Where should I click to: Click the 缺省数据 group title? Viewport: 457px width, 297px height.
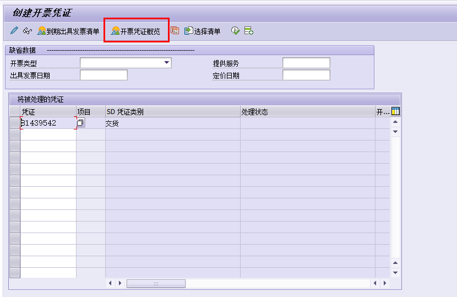23,51
